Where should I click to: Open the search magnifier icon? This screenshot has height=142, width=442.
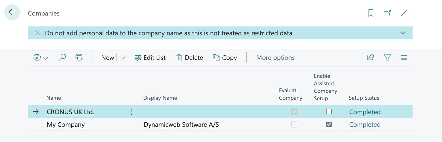pyautogui.click(x=62, y=57)
